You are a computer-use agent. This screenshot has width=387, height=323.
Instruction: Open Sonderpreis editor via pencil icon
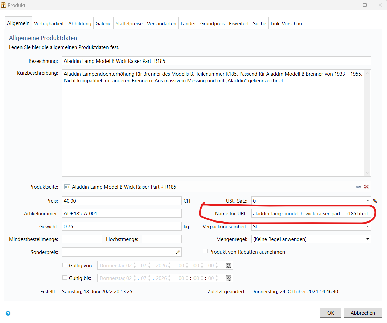[178, 252]
